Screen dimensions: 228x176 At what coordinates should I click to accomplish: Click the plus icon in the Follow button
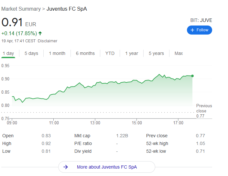point(192,30)
